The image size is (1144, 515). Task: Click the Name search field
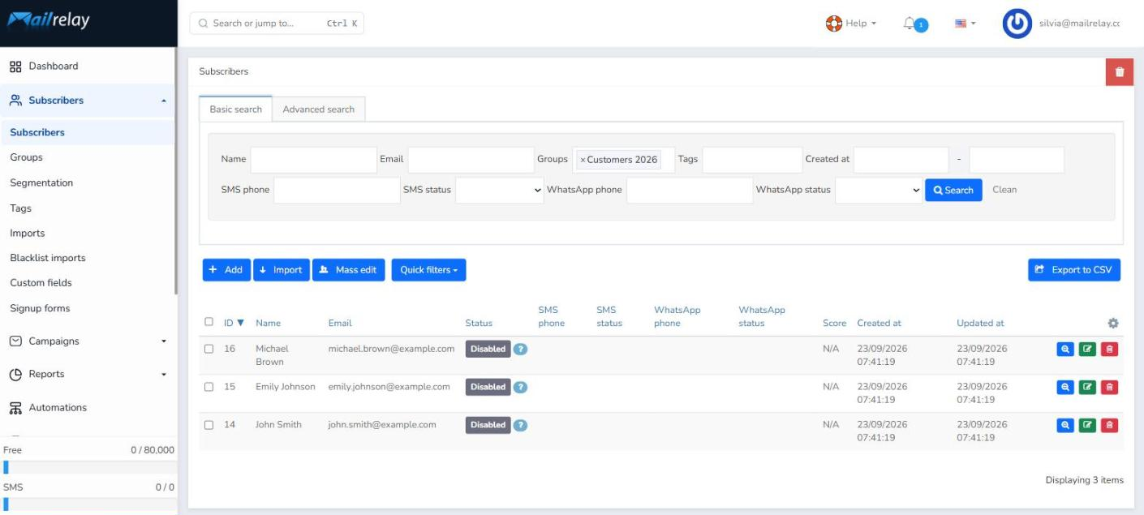pyautogui.click(x=314, y=160)
